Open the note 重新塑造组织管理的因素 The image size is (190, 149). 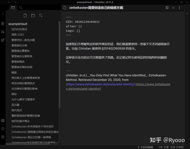tap(26, 116)
